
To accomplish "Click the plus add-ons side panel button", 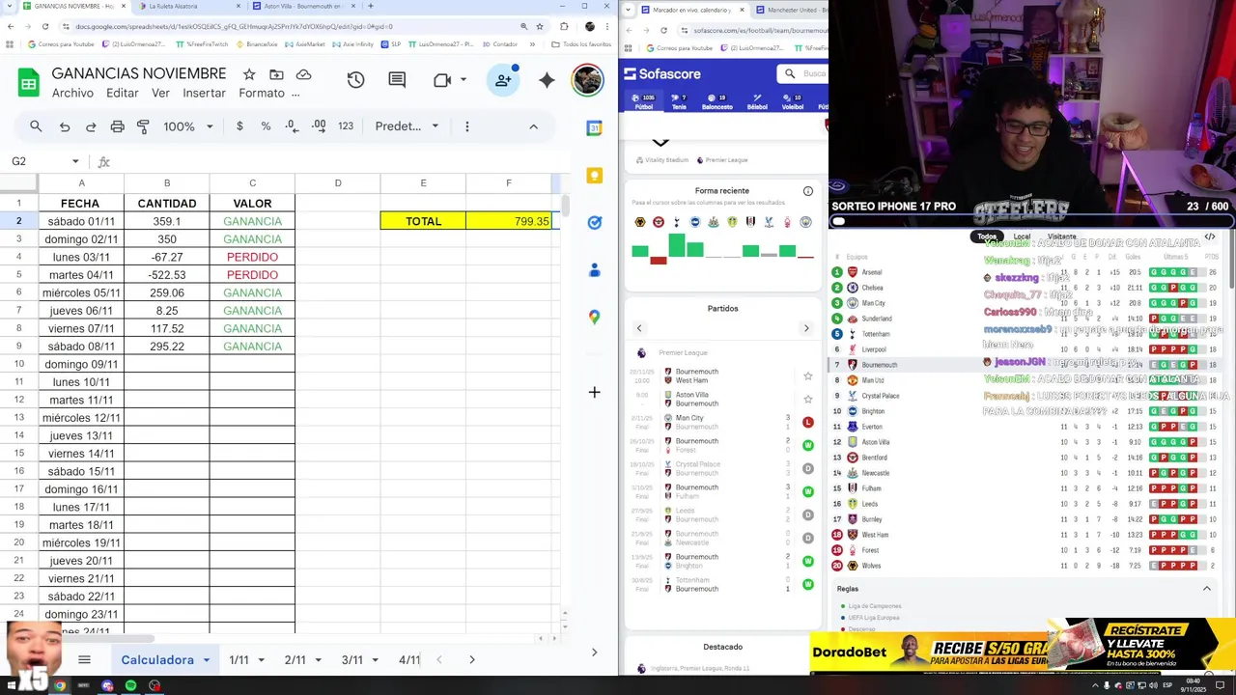I will point(594,392).
